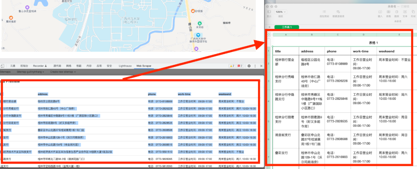This screenshot has width=417, height=169.
Task: Click 广西师范大学 label on the map
Action: pyautogui.click(x=130, y=19)
